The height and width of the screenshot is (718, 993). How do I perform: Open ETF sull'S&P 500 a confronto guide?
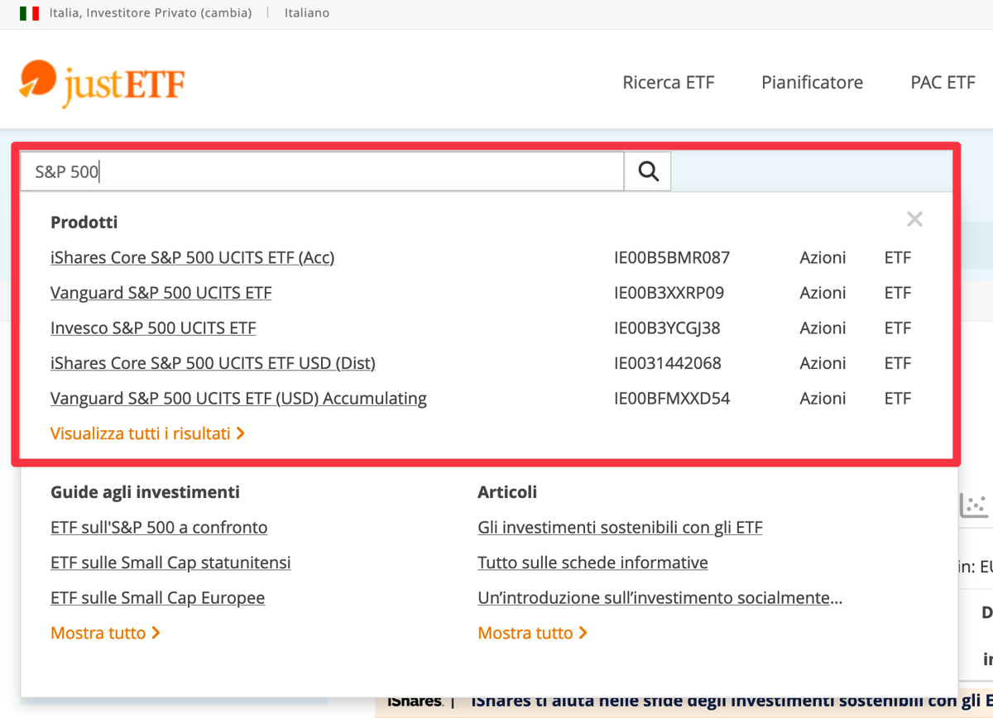159,527
